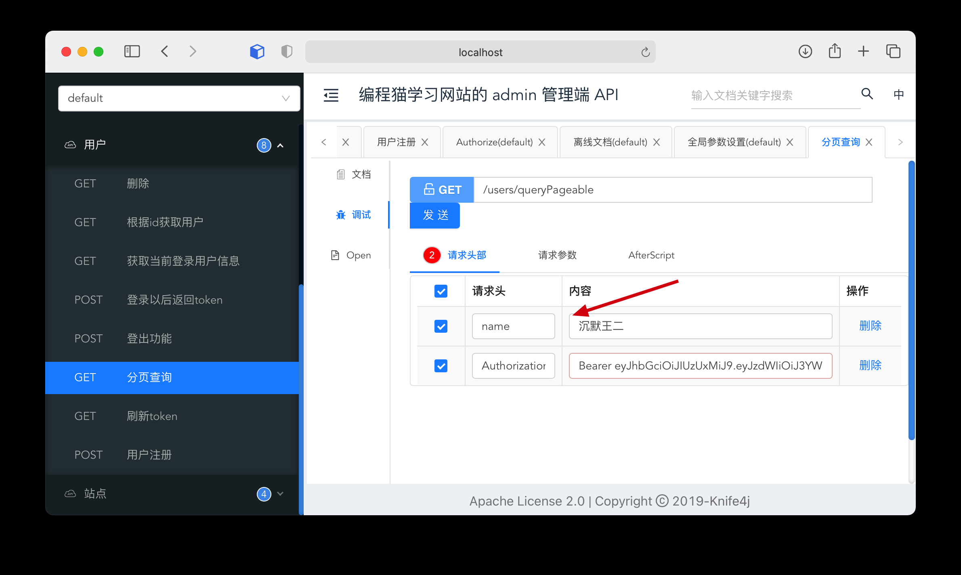Click the collapse sidebar menu icon
The height and width of the screenshot is (575, 961).
pyautogui.click(x=331, y=95)
